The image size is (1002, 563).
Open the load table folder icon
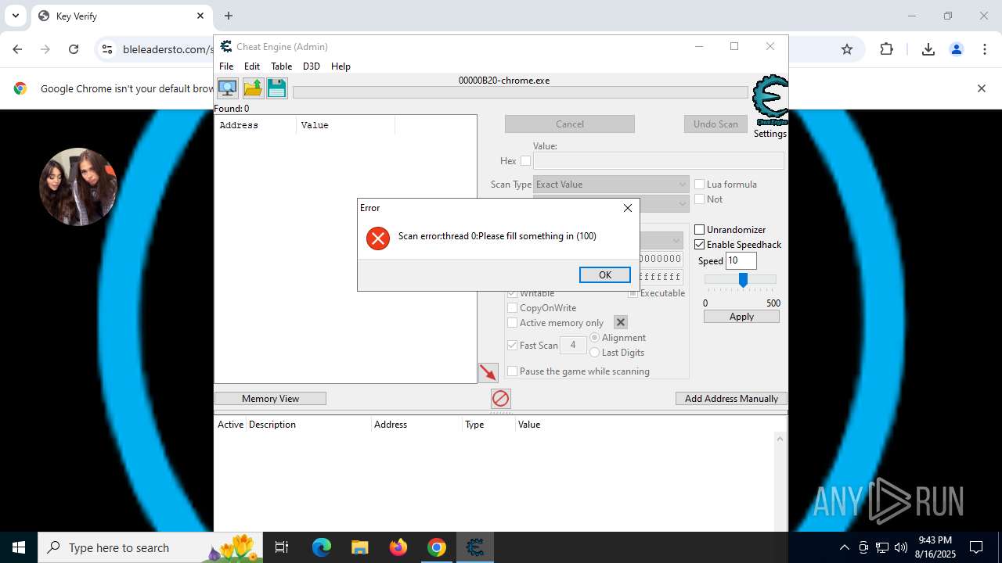252,88
